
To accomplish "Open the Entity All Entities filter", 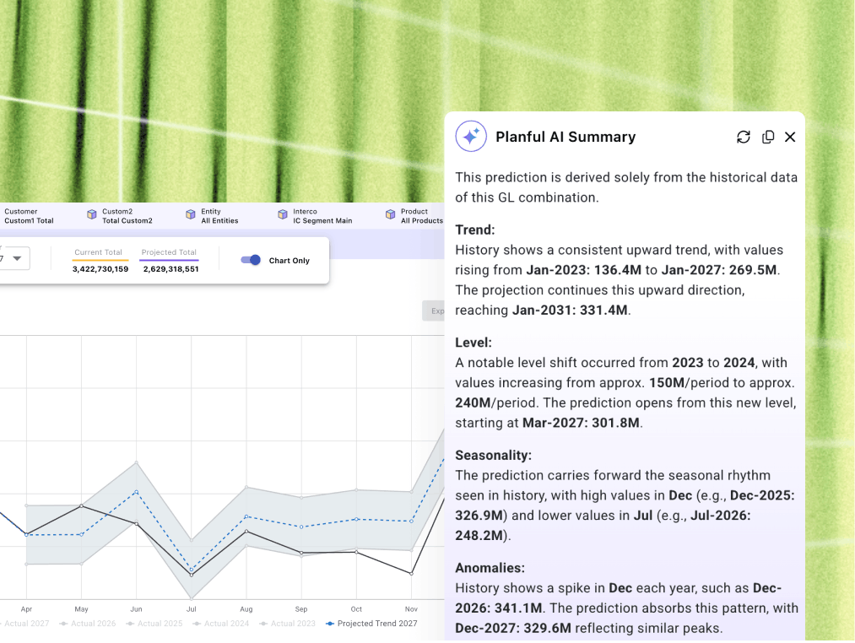I will click(212, 216).
